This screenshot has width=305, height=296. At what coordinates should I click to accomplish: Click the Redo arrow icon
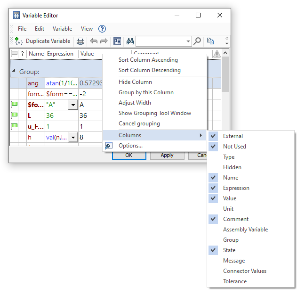pos(104,41)
